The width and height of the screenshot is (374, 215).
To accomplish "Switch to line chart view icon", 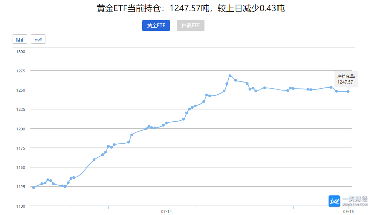I will point(38,39).
